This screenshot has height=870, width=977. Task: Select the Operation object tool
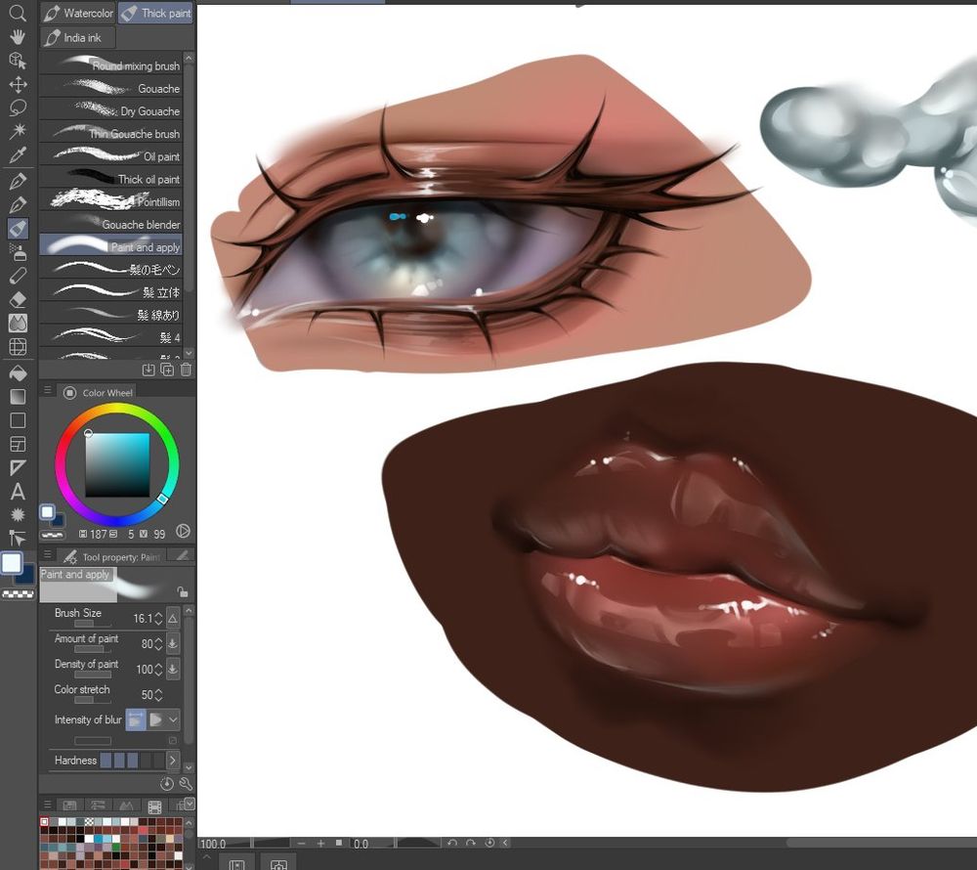coord(18,61)
